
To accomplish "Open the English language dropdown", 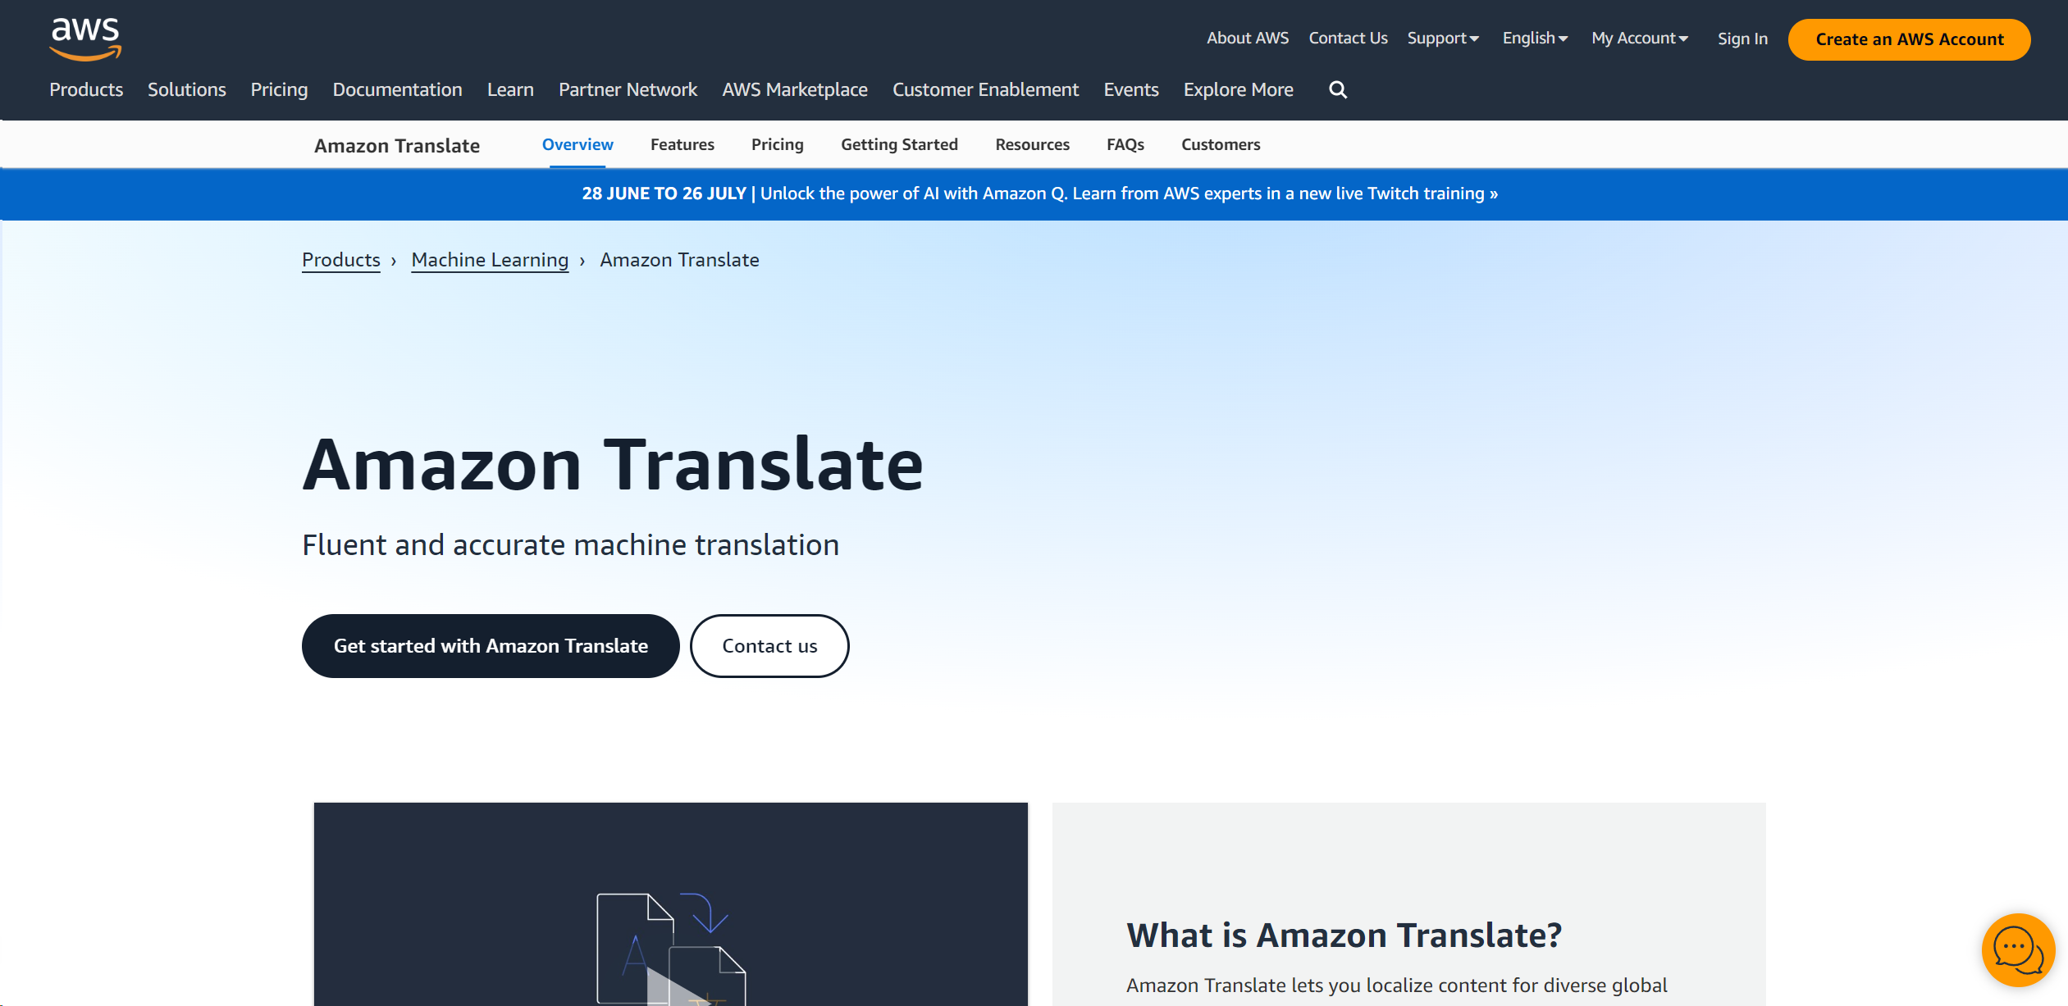I will pyautogui.click(x=1532, y=38).
